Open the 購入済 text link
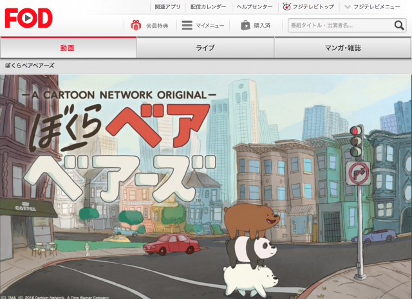This screenshot has height=299, width=412. (262, 26)
